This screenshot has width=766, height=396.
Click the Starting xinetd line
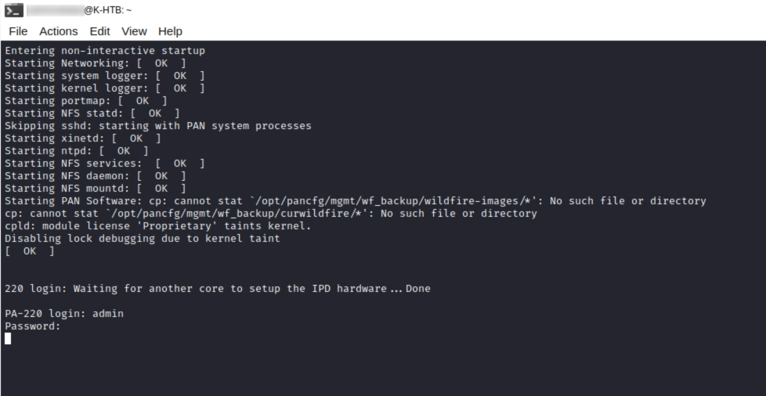pyautogui.click(x=82, y=139)
